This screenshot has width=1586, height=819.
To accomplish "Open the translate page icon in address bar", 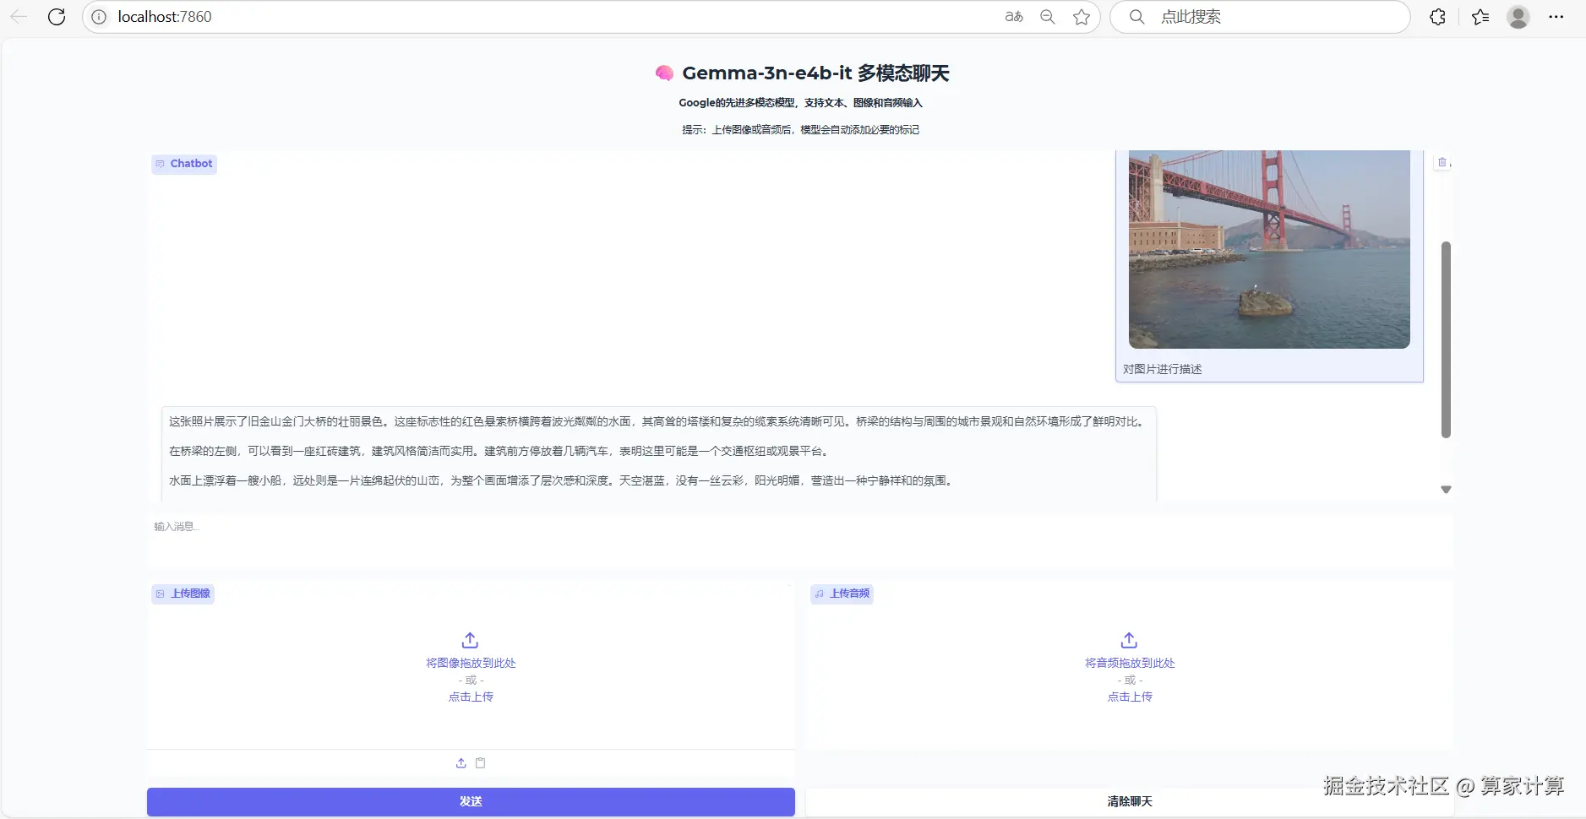I will (1014, 17).
